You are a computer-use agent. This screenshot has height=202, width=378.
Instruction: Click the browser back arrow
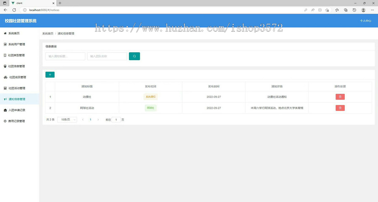pos(5,10)
